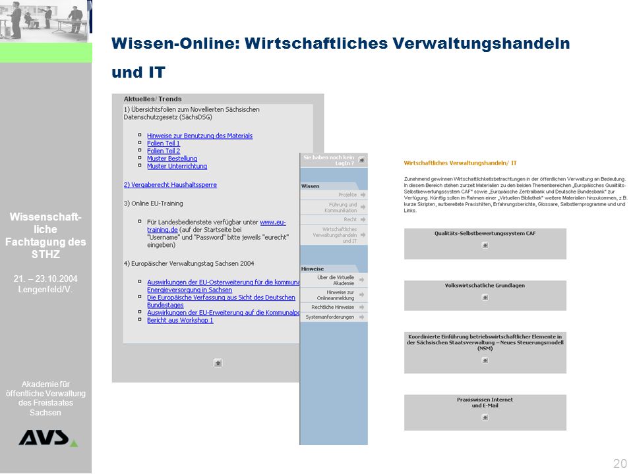This screenshot has height=474, width=633.
Task: Open 'Systemanforderungen' item
Action: (330, 317)
